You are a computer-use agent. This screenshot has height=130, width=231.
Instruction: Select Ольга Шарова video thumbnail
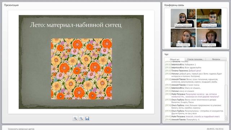tap(183, 38)
